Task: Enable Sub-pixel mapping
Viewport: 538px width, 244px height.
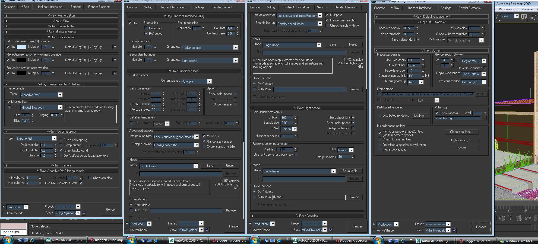Action: tap(61, 140)
